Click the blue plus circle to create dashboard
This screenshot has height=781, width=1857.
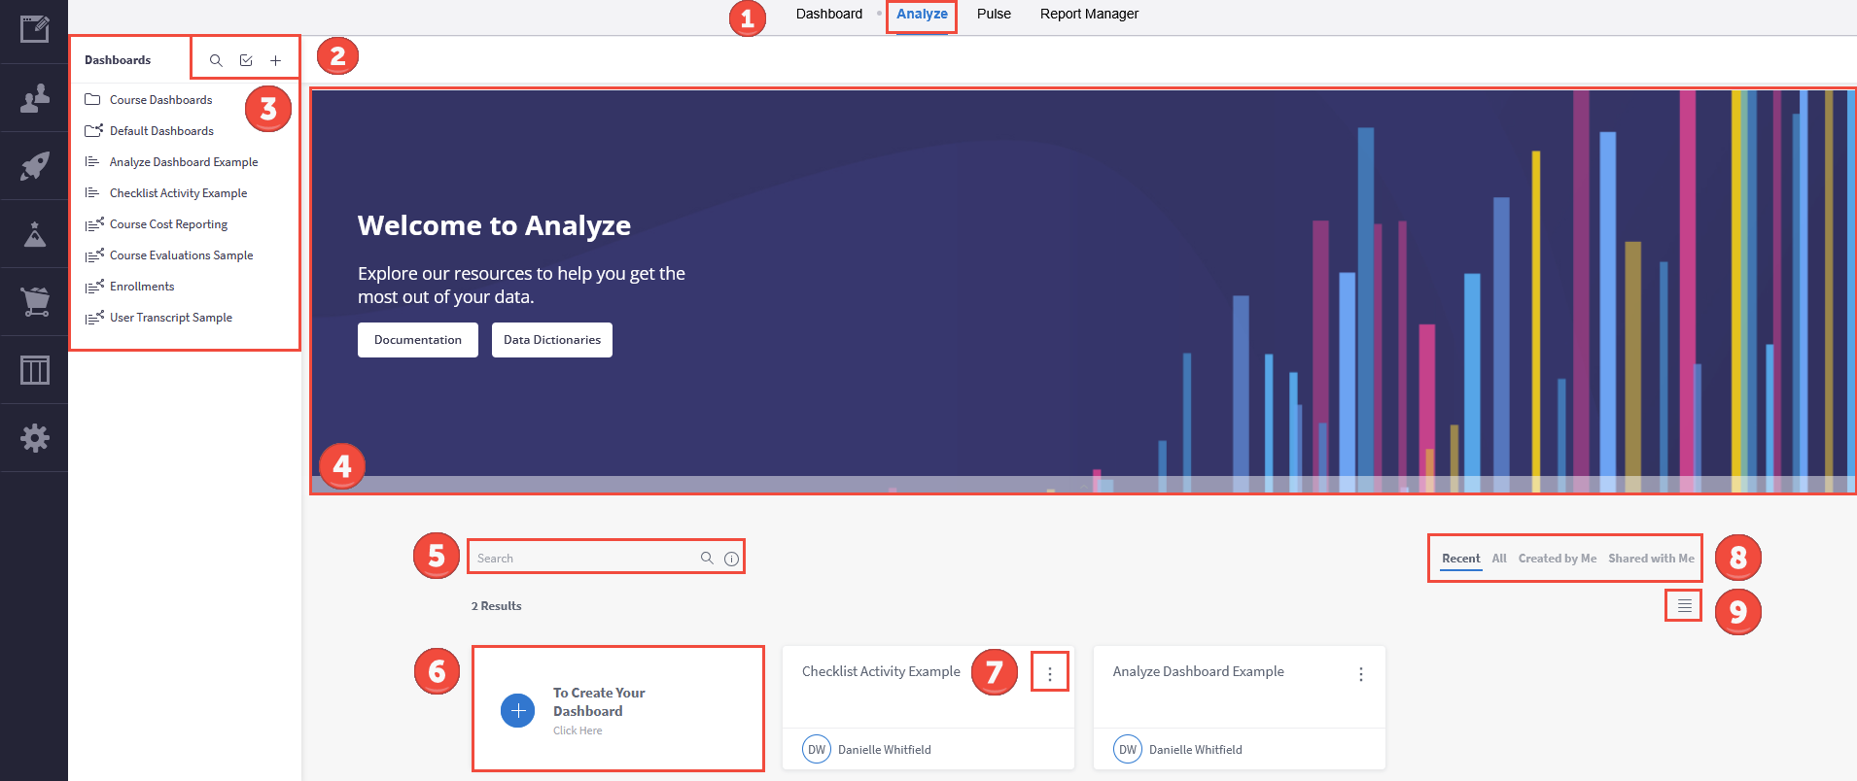click(x=517, y=711)
